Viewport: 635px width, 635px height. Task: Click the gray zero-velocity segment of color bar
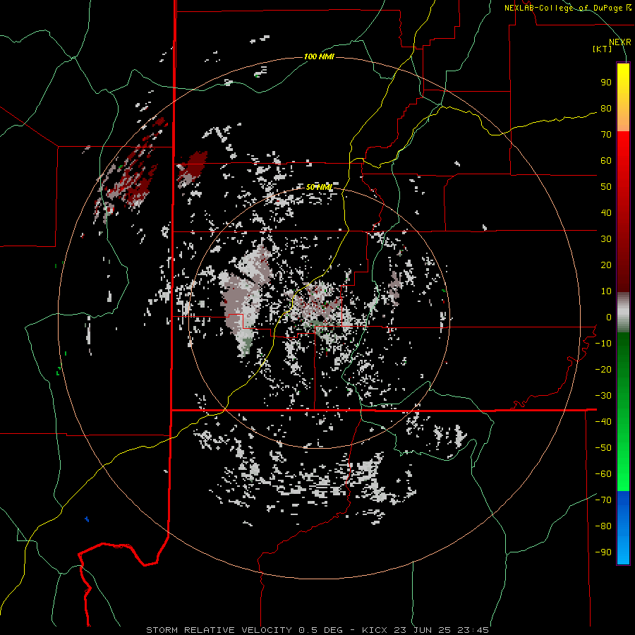click(x=623, y=313)
